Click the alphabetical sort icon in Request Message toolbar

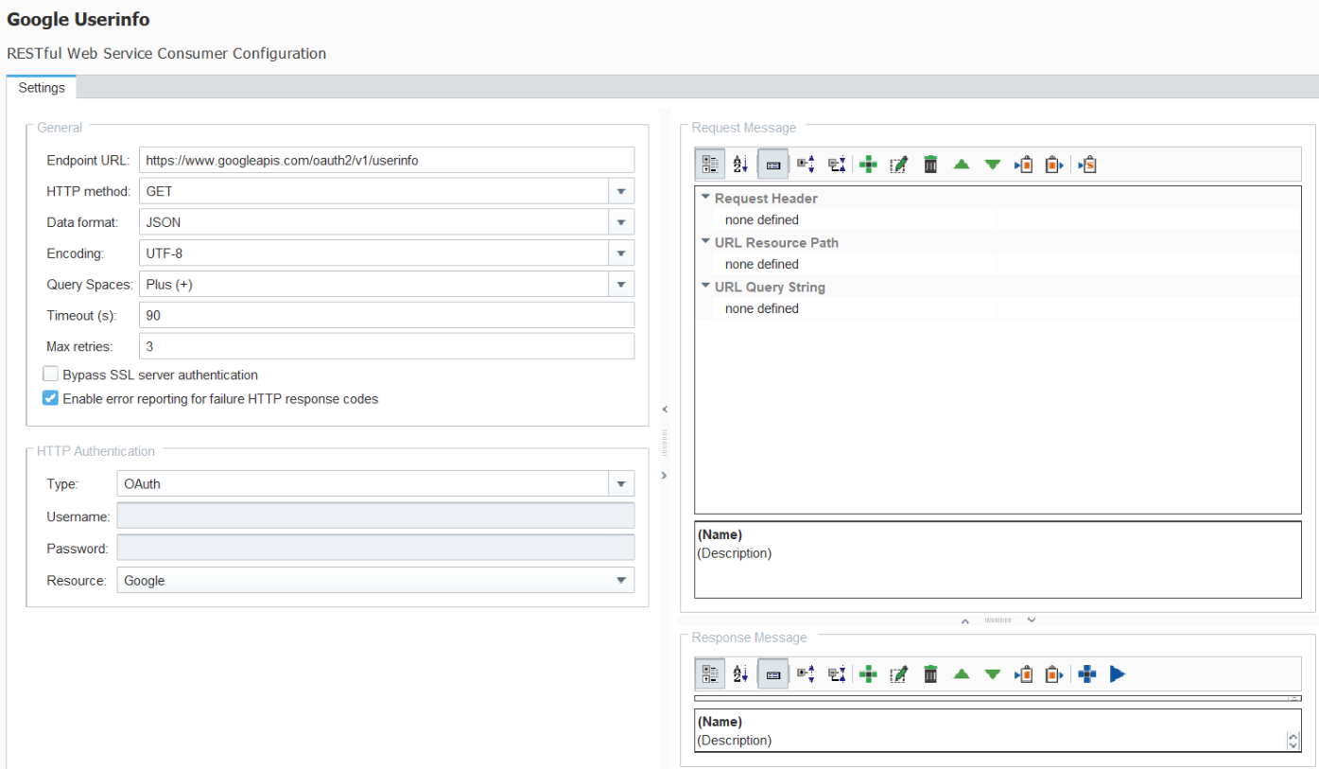(741, 165)
